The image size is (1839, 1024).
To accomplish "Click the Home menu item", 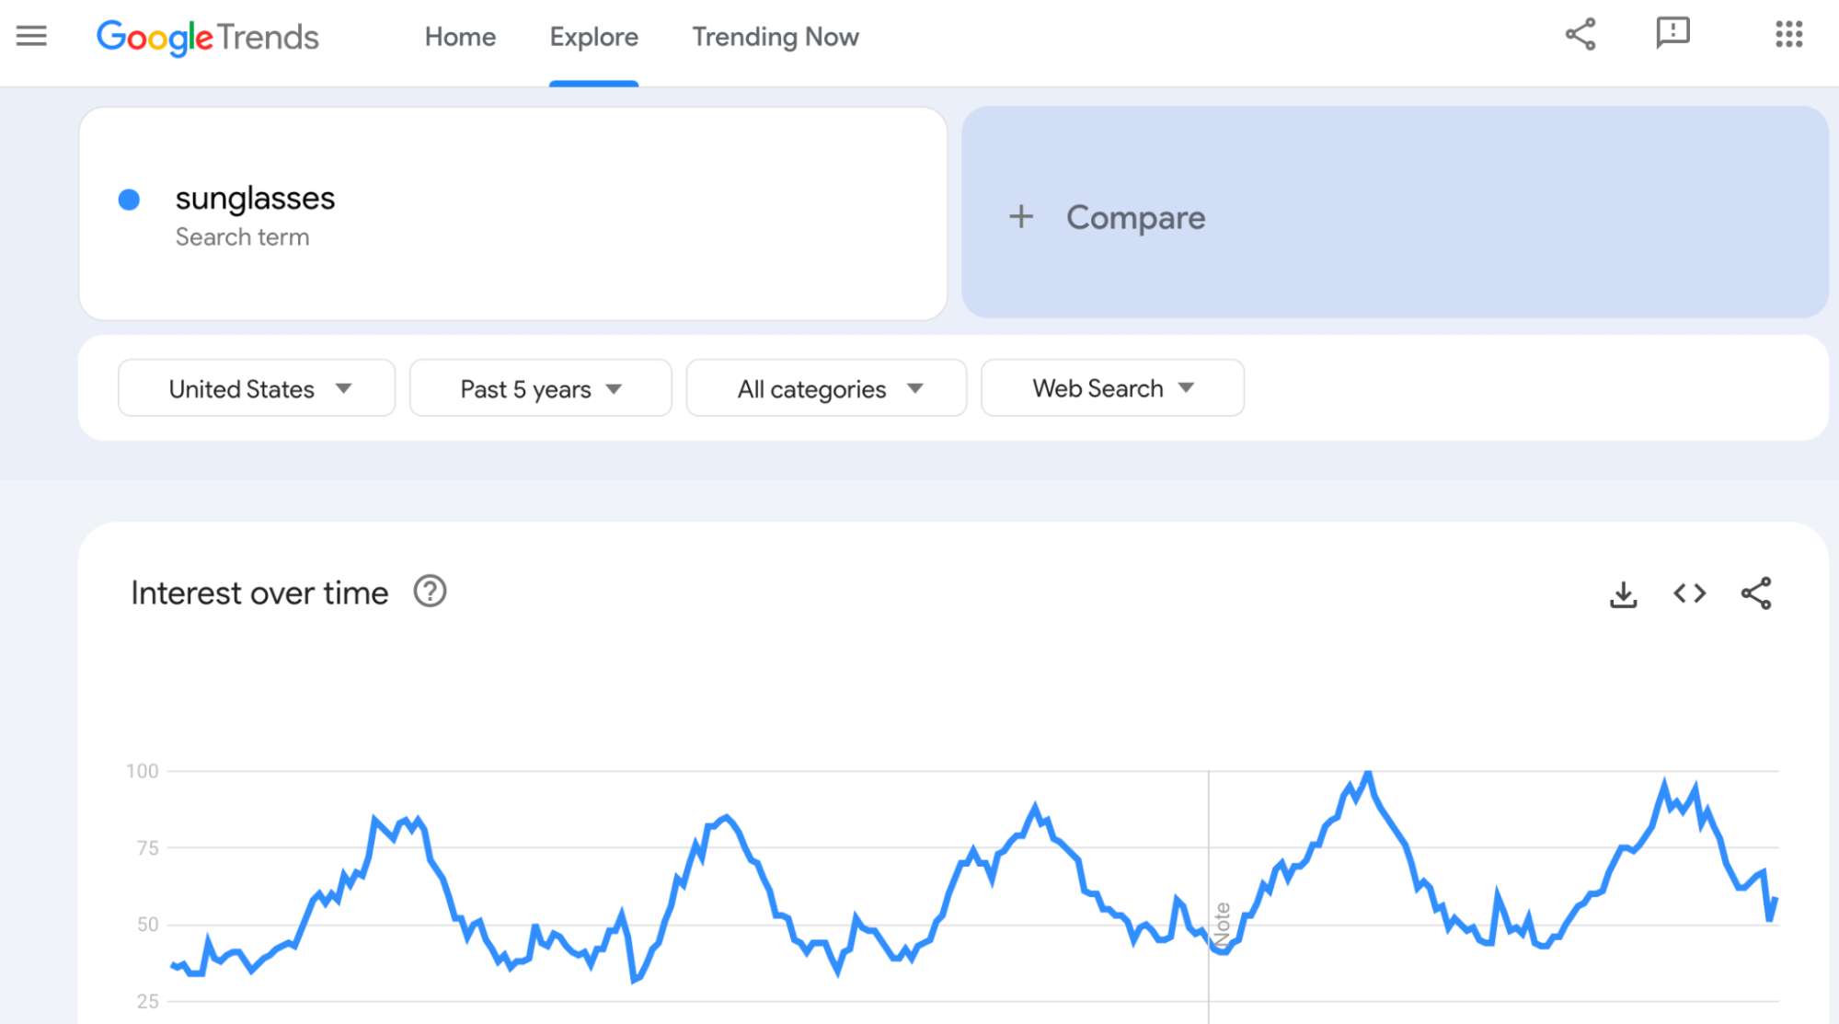I will click(x=459, y=37).
